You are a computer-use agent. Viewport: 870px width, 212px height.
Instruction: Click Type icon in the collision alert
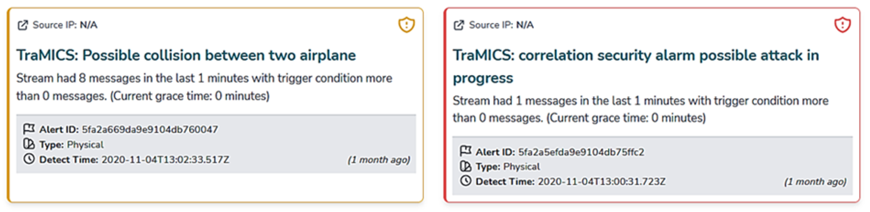[29, 144]
